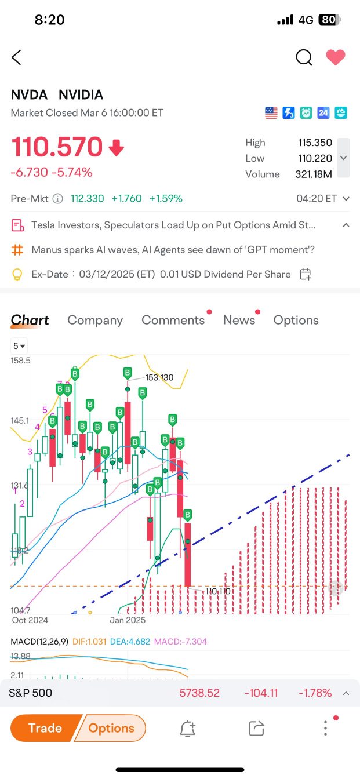The image size is (360, 779).
Task: Tap the 24-hour trading badge icon
Action: click(323, 113)
